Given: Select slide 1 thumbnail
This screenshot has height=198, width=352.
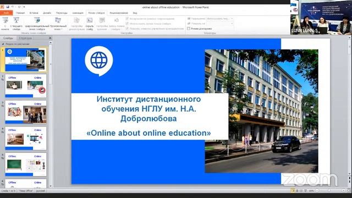Looking at the screenshot, I should tap(26, 60).
